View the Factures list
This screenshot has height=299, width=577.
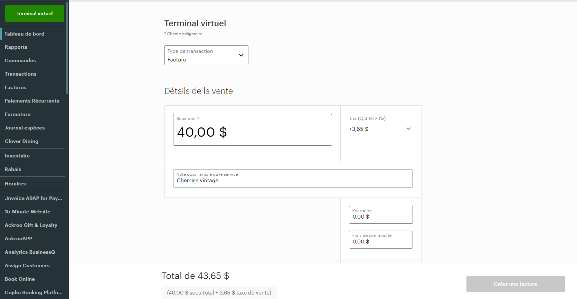(x=15, y=87)
